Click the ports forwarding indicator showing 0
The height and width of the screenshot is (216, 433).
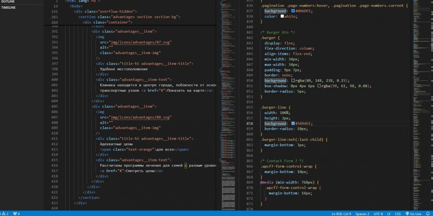(x=16, y=214)
